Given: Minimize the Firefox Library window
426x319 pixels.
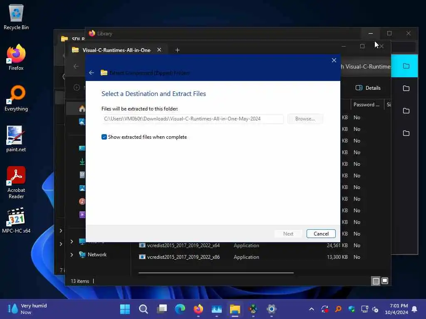Looking at the screenshot, I should coord(371,33).
